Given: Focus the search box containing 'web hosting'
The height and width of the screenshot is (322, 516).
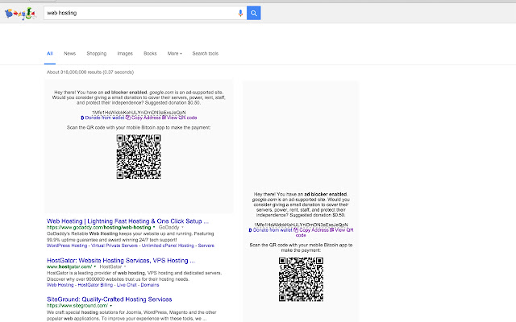Looking at the screenshot, I should [137, 13].
